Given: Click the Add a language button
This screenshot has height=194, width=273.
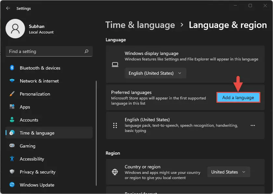Looking at the screenshot, I should coord(238,97).
